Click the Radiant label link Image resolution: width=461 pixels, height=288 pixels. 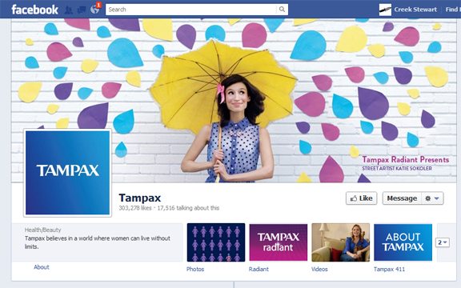259,269
